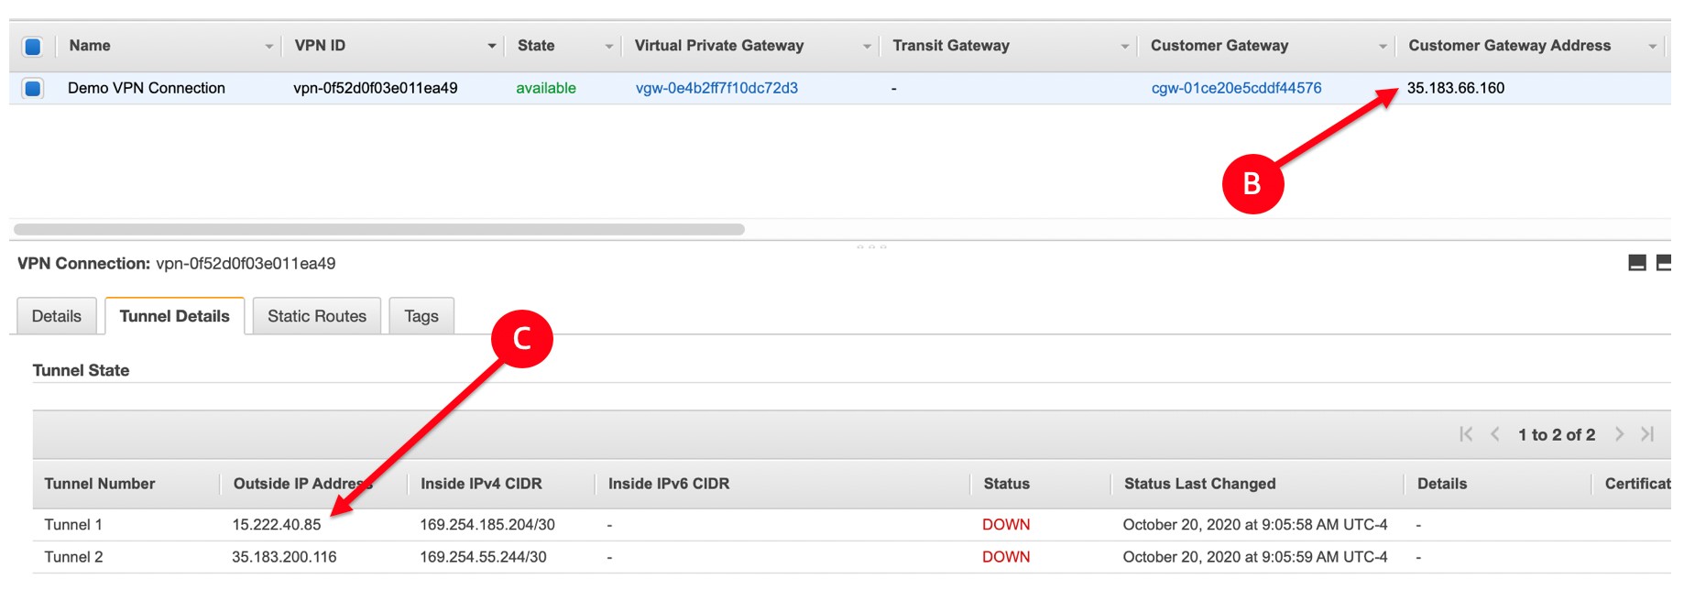Switch to the Static Routes tab
Screen dimensions: 1695x612
click(317, 316)
